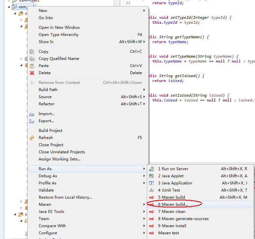Click the Java Application J icon
The image size is (255, 239).
pyautogui.click(x=151, y=183)
